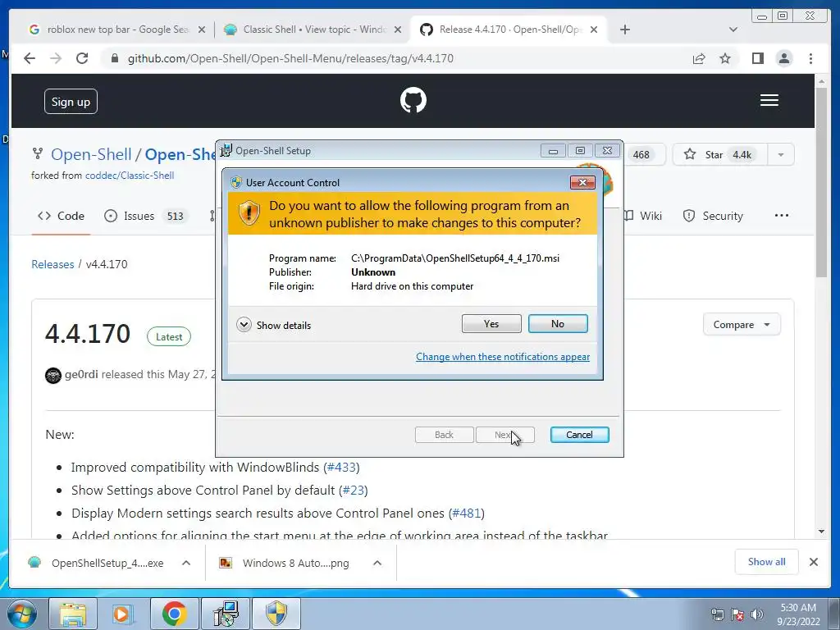
Task: Click the share page icon in address bar
Action: (x=699, y=58)
